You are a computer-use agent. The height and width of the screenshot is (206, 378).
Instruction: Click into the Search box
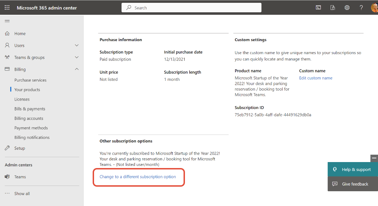coord(191,8)
